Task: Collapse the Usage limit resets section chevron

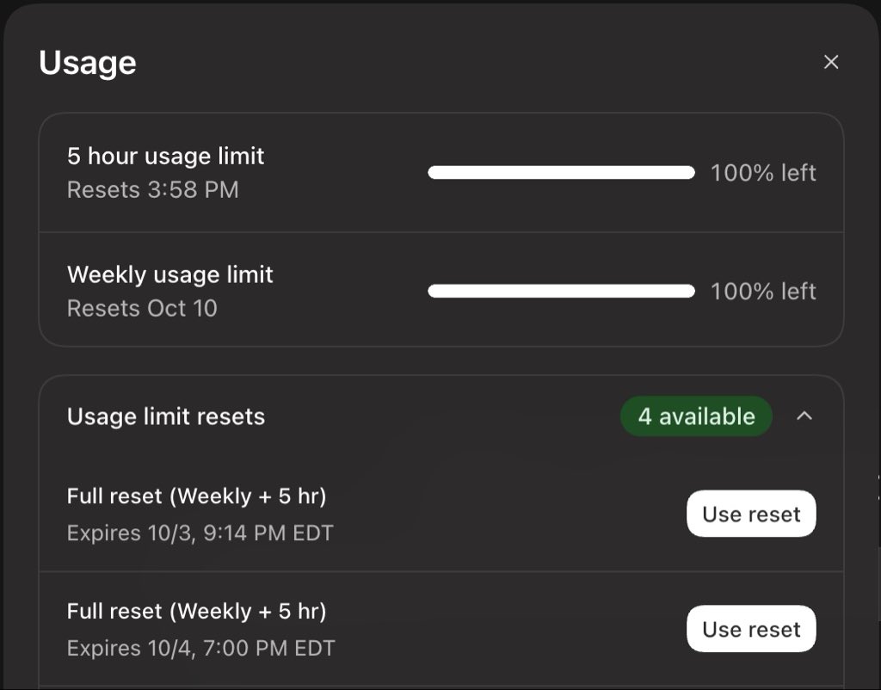Action: [804, 416]
